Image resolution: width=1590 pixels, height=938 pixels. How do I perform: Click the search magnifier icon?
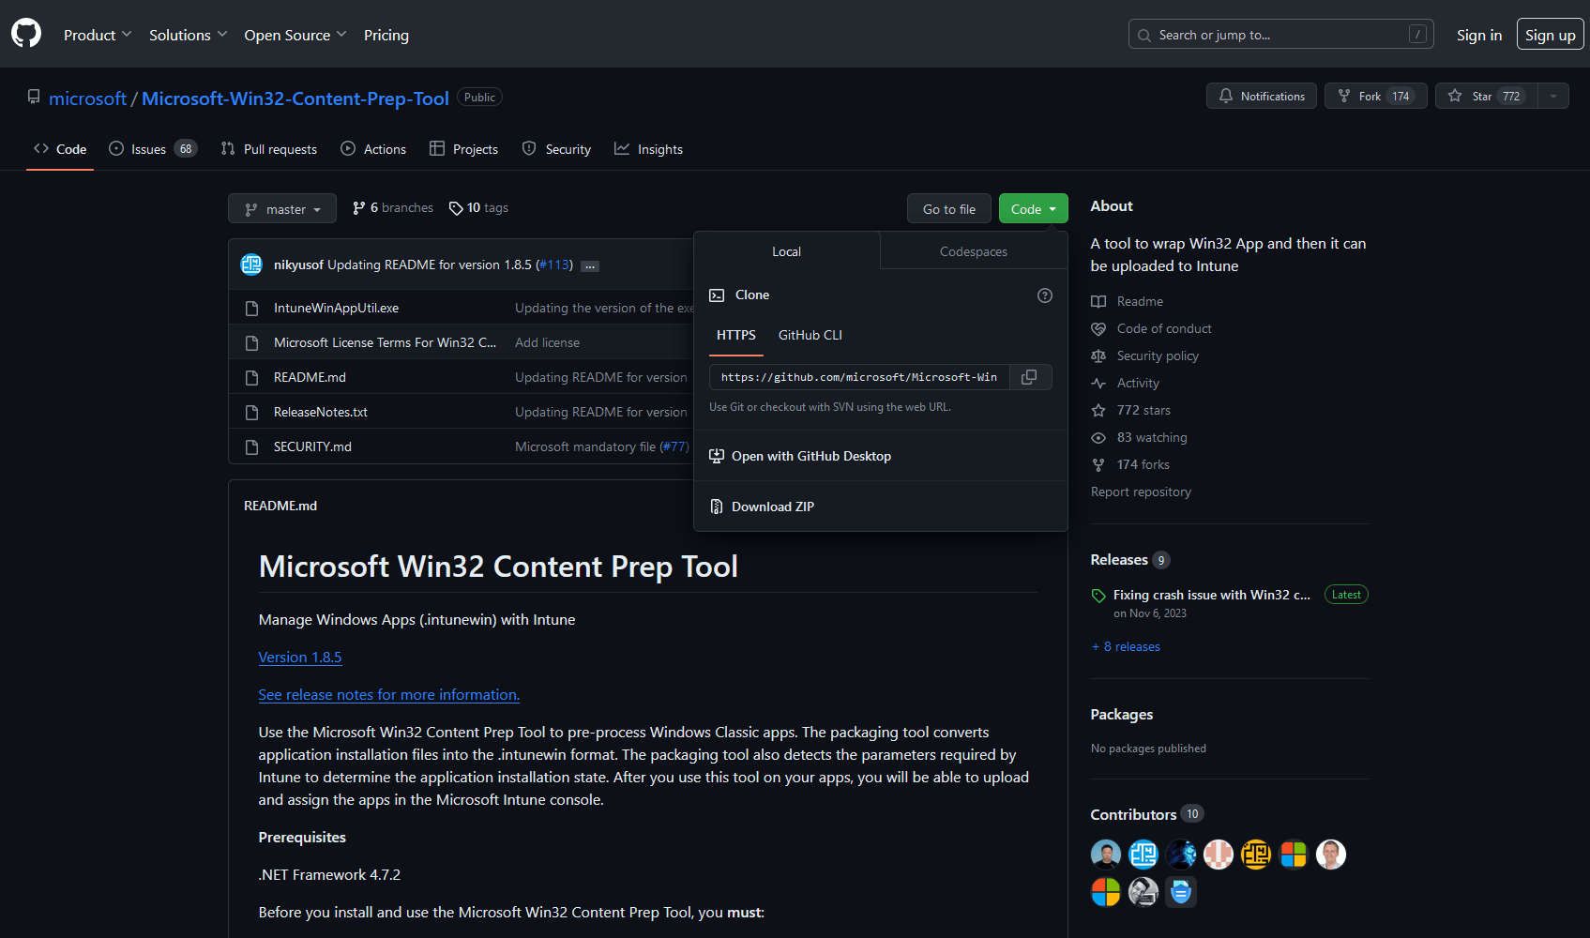[x=1144, y=36]
